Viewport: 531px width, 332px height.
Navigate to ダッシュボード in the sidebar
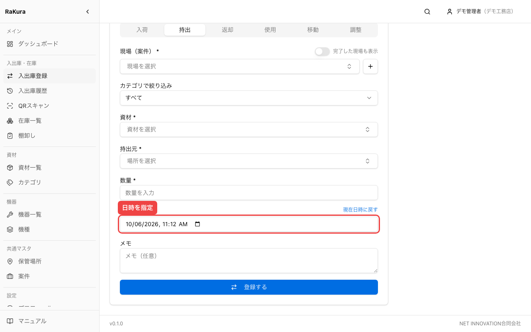[49, 44]
